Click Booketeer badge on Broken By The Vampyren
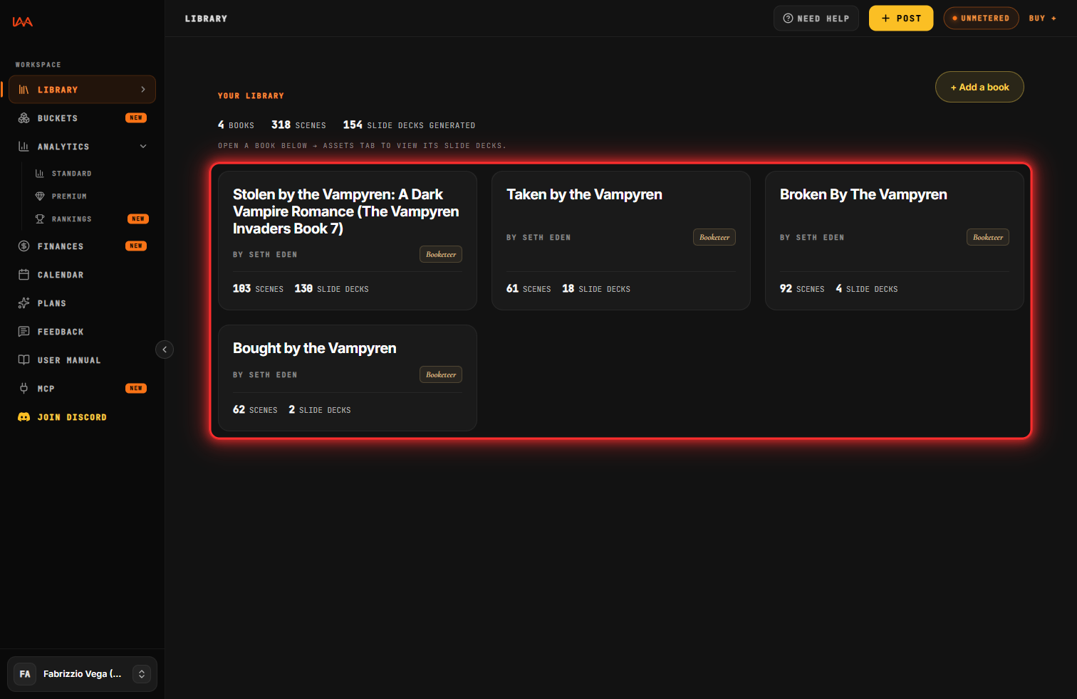 [988, 237]
